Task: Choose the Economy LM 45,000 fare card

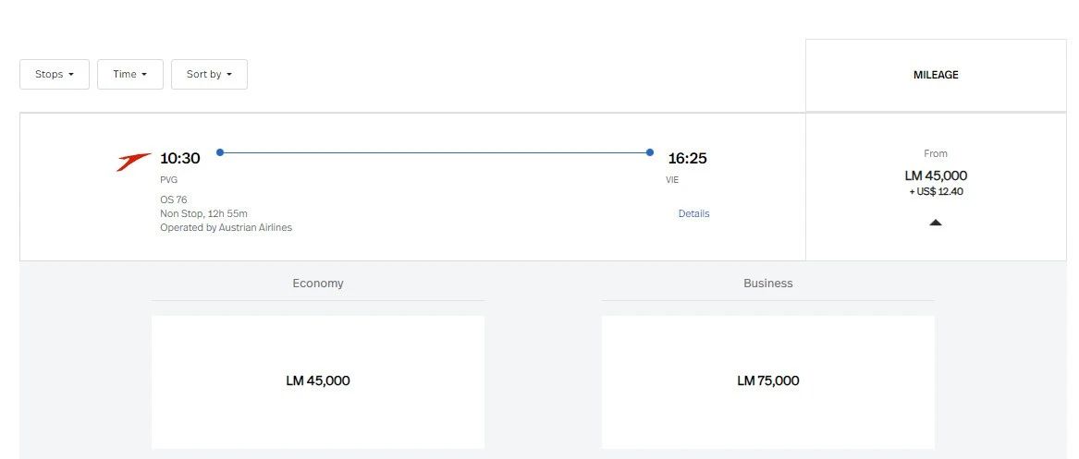Action: (318, 381)
